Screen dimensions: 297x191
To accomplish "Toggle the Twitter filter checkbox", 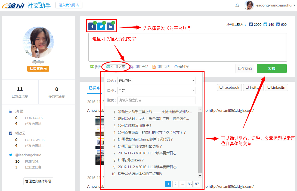I will pos(247,88).
